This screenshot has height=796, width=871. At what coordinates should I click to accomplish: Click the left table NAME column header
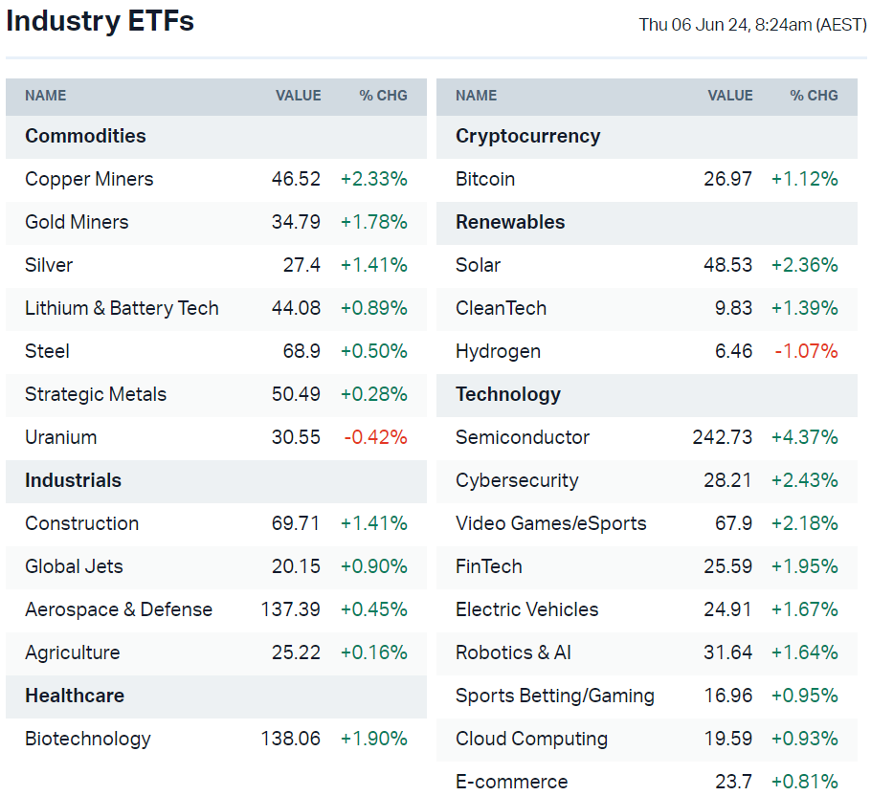(x=46, y=96)
